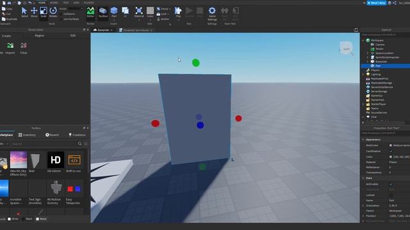Expand the Baseplate node in Explorer
410x230 pixels.
pyautogui.click(x=368, y=61)
